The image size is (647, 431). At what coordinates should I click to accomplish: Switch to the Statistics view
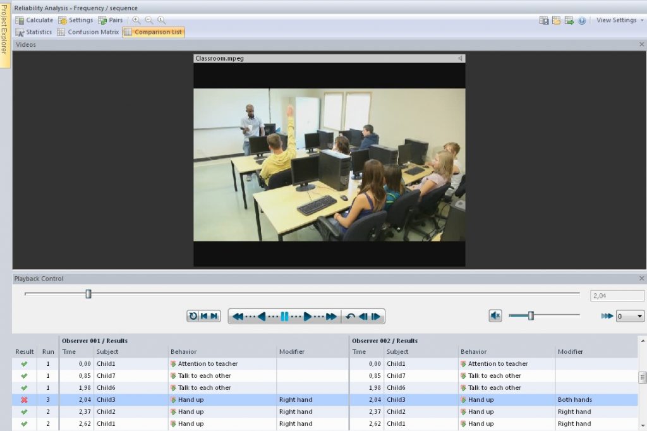pos(34,32)
